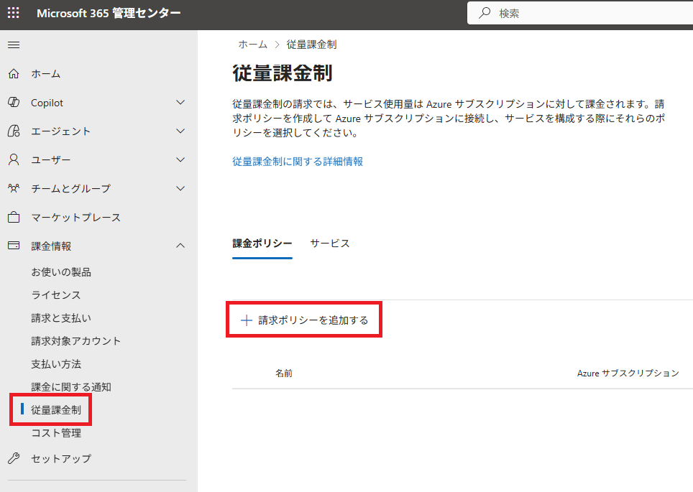Open ホーム in the sidebar
Viewport: 693px width, 492px height.
(x=45, y=74)
